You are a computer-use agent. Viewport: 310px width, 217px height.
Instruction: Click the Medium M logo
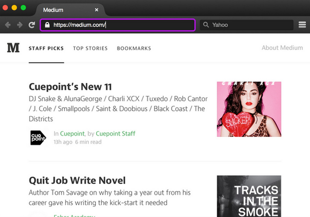tap(13, 48)
